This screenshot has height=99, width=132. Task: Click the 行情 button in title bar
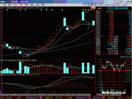(x=120, y=2)
